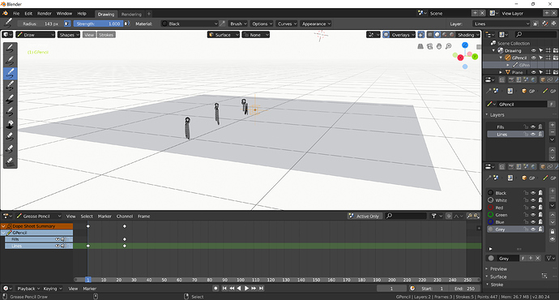Screen dimensions: 559x300
Task: Open the Surface stroke placement dropdown
Action: click(224, 35)
